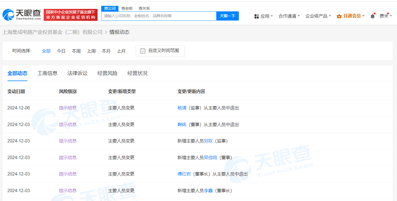Switch to the 工商信息 tab

(x=48, y=73)
